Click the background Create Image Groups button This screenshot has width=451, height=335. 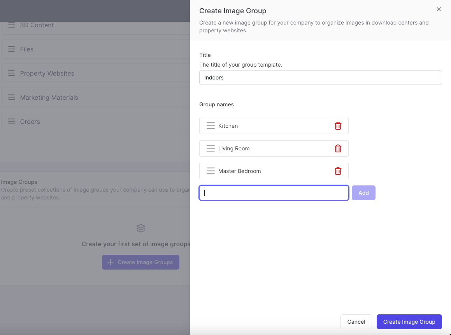tap(140, 262)
